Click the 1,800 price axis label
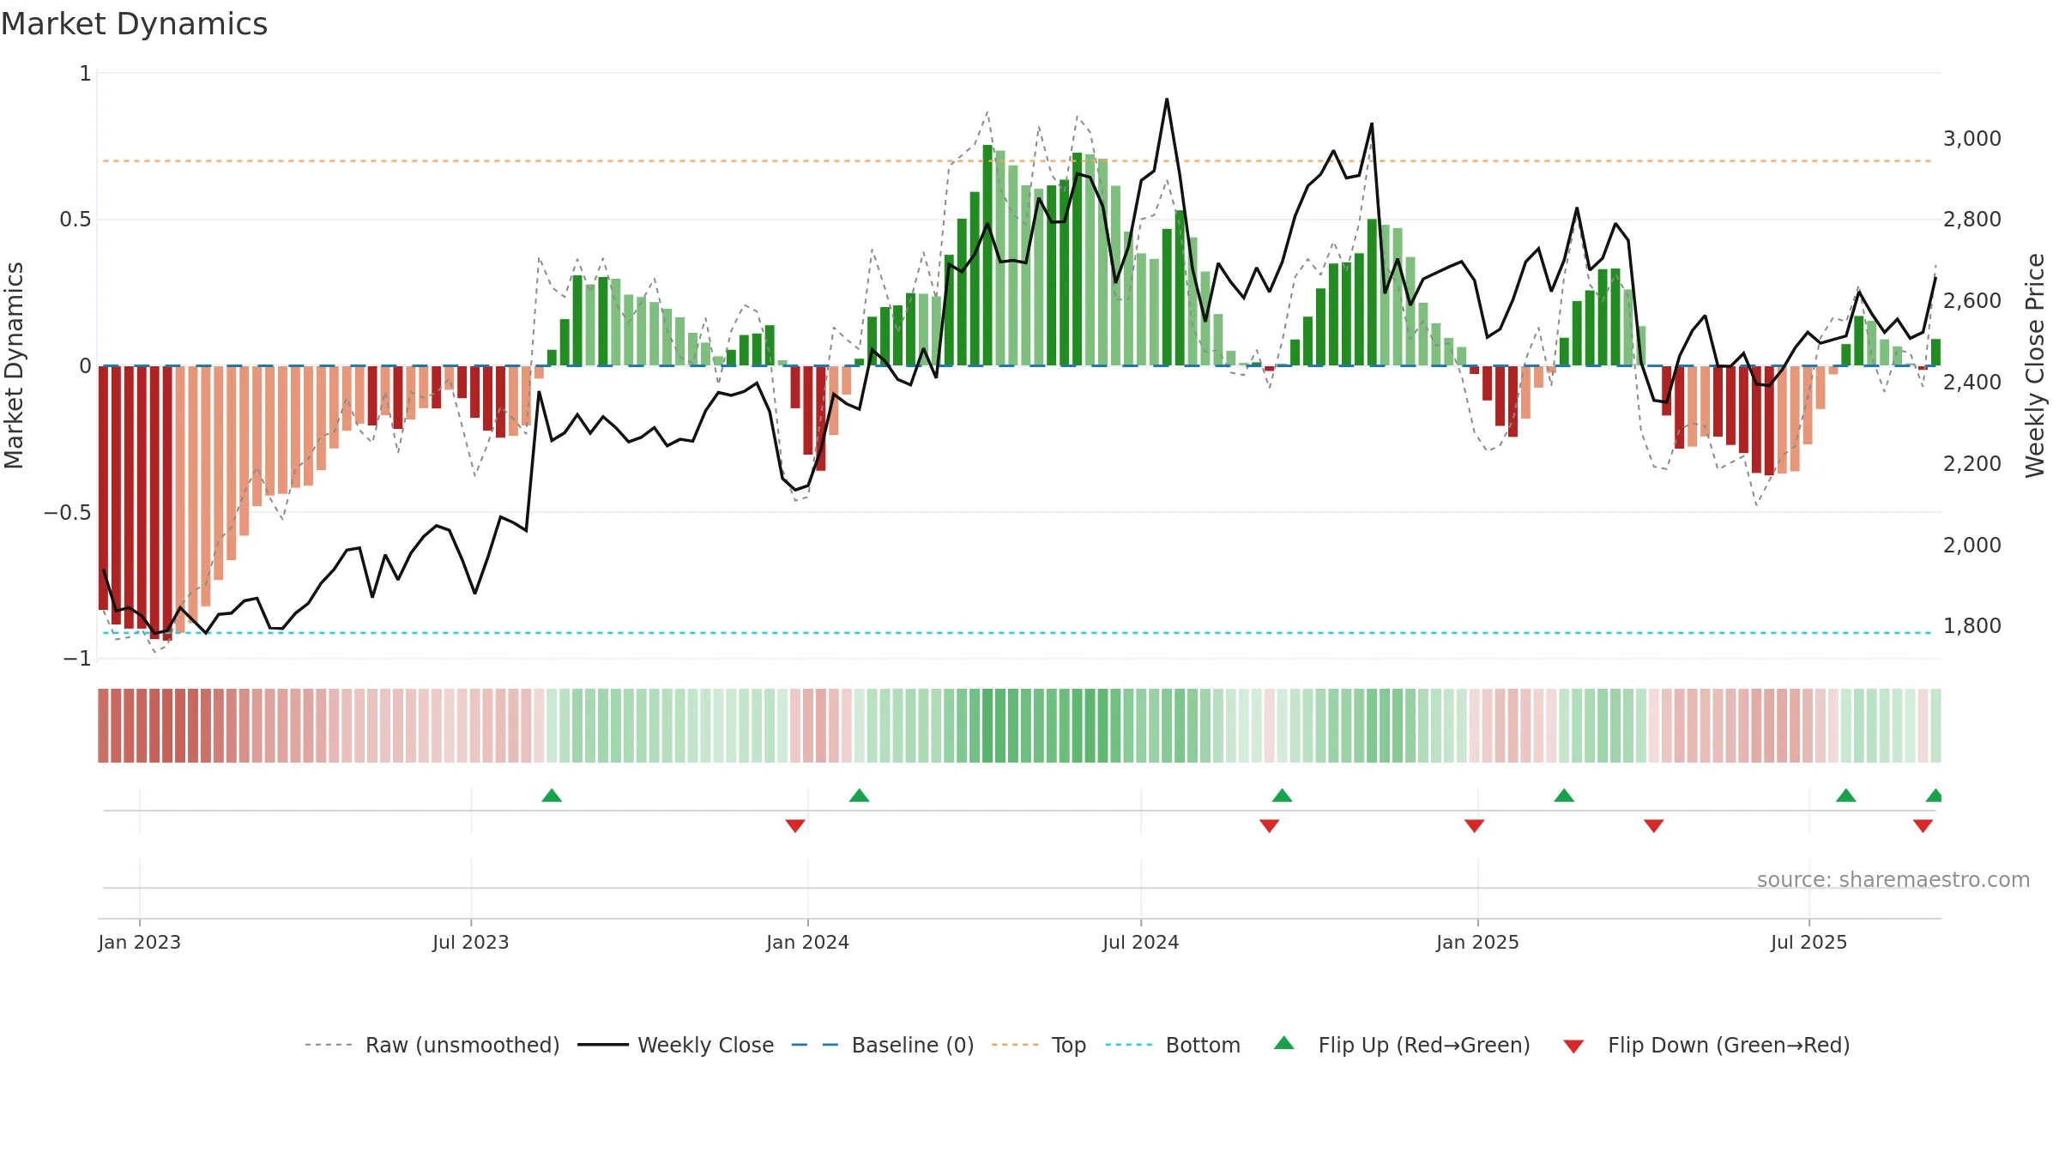 tap(1971, 626)
